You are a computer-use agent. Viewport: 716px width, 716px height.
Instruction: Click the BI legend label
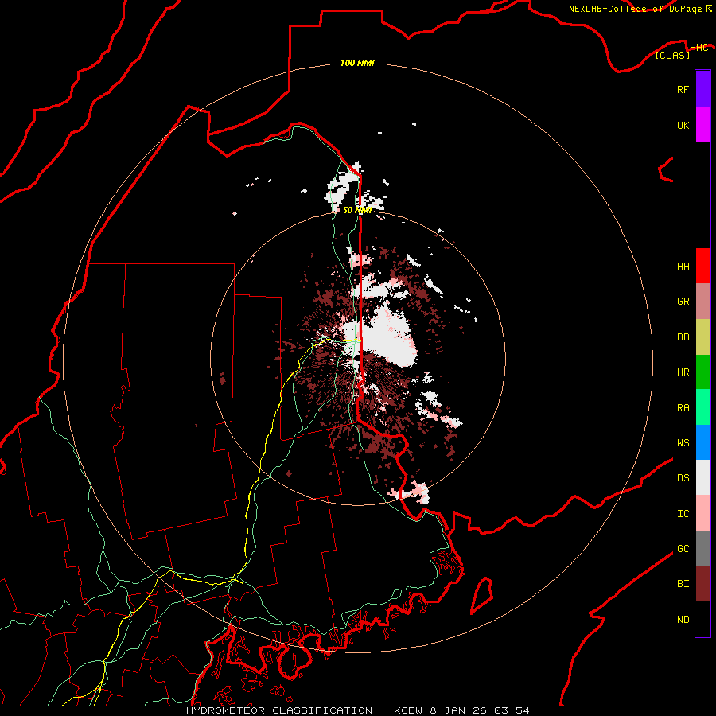tap(683, 584)
